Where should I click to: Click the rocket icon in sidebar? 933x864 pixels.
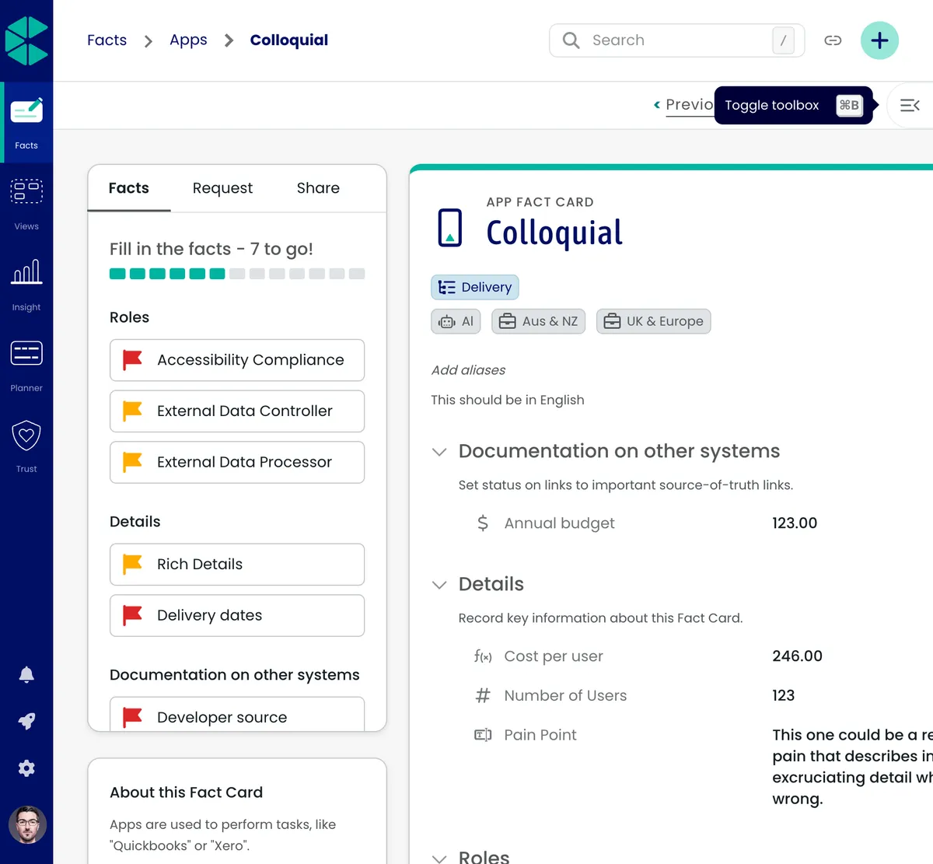tap(26, 721)
